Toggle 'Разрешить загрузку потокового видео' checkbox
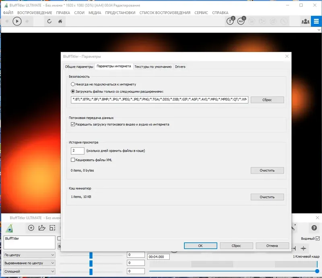Image resolution: width=322 pixels, height=278 pixels. tap(73, 124)
